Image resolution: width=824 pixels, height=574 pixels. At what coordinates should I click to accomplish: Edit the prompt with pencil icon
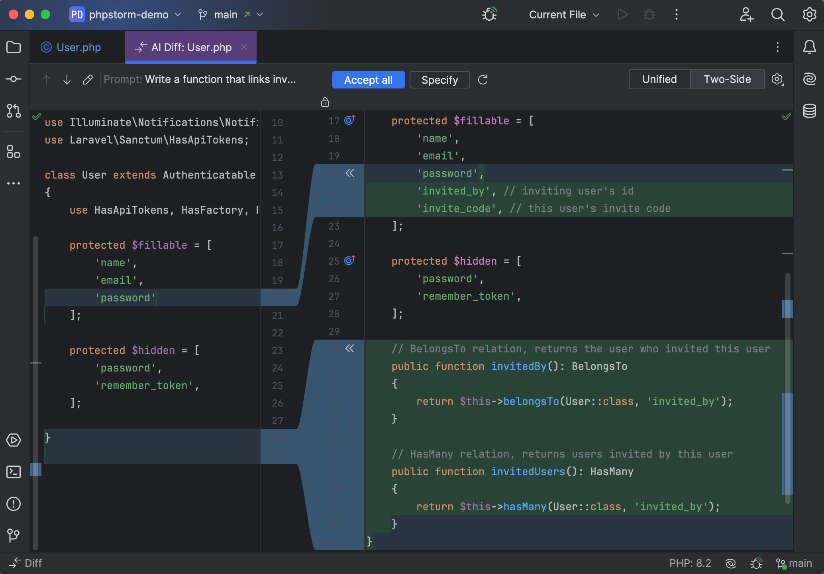pos(88,80)
